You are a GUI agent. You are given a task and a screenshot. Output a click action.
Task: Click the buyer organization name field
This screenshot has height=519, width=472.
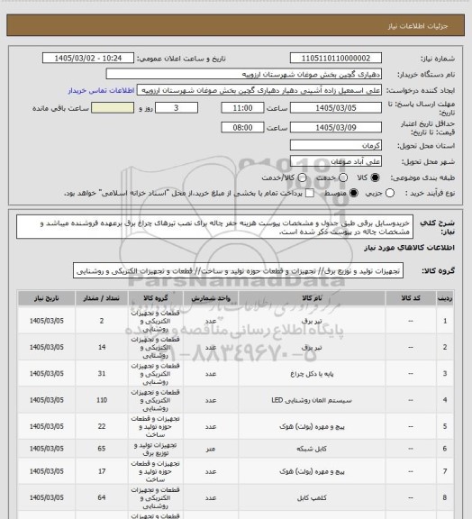(243, 74)
